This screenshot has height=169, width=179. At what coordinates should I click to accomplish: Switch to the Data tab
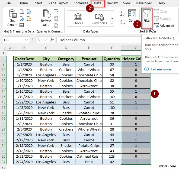click(98, 3)
